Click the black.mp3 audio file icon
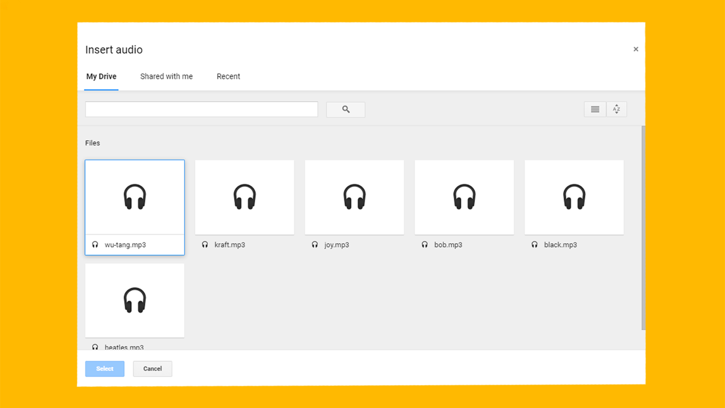 point(574,197)
